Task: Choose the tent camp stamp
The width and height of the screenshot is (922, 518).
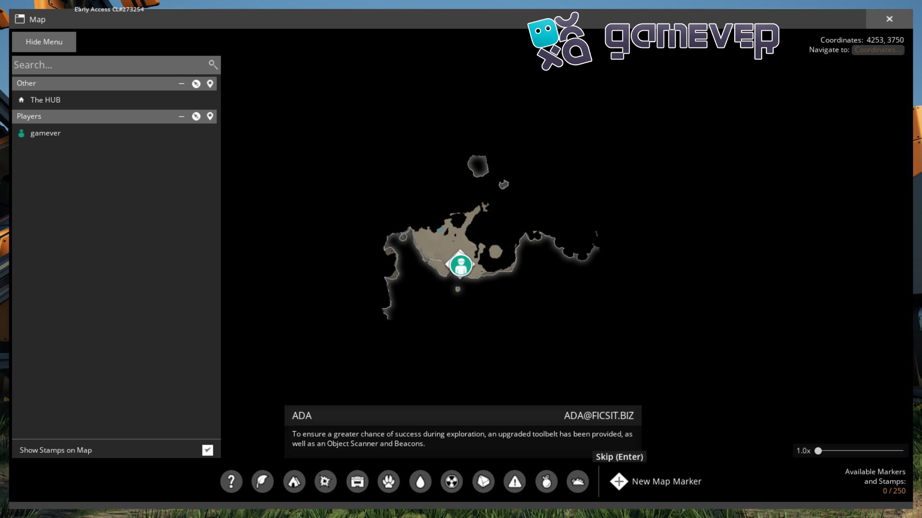Action: click(294, 481)
